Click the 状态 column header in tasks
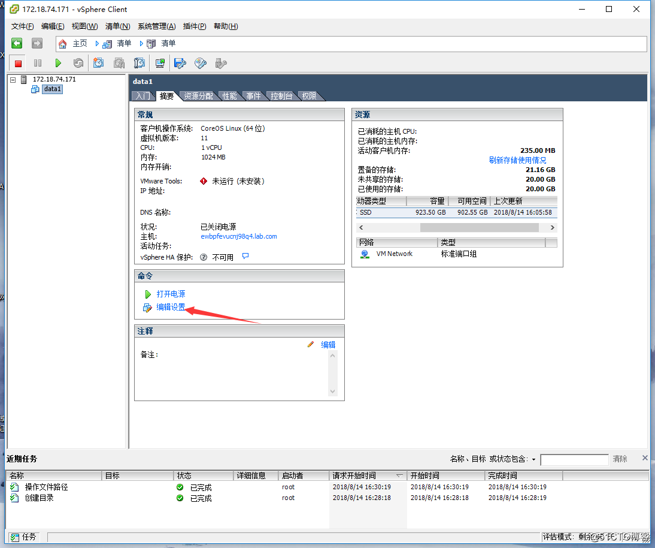Viewport: 655px width, 548px height. point(203,475)
